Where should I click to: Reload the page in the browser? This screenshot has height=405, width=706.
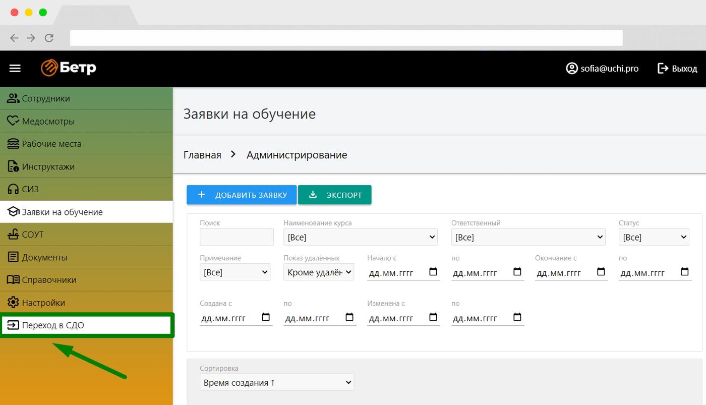pyautogui.click(x=49, y=38)
